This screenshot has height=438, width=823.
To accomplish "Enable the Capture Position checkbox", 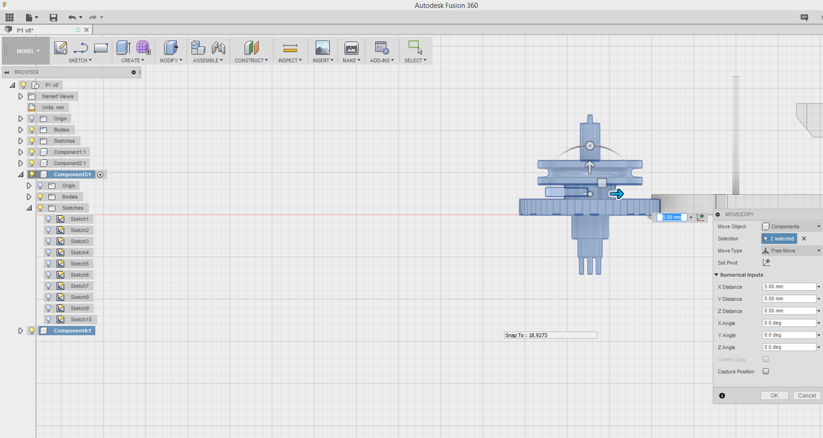I will point(766,372).
